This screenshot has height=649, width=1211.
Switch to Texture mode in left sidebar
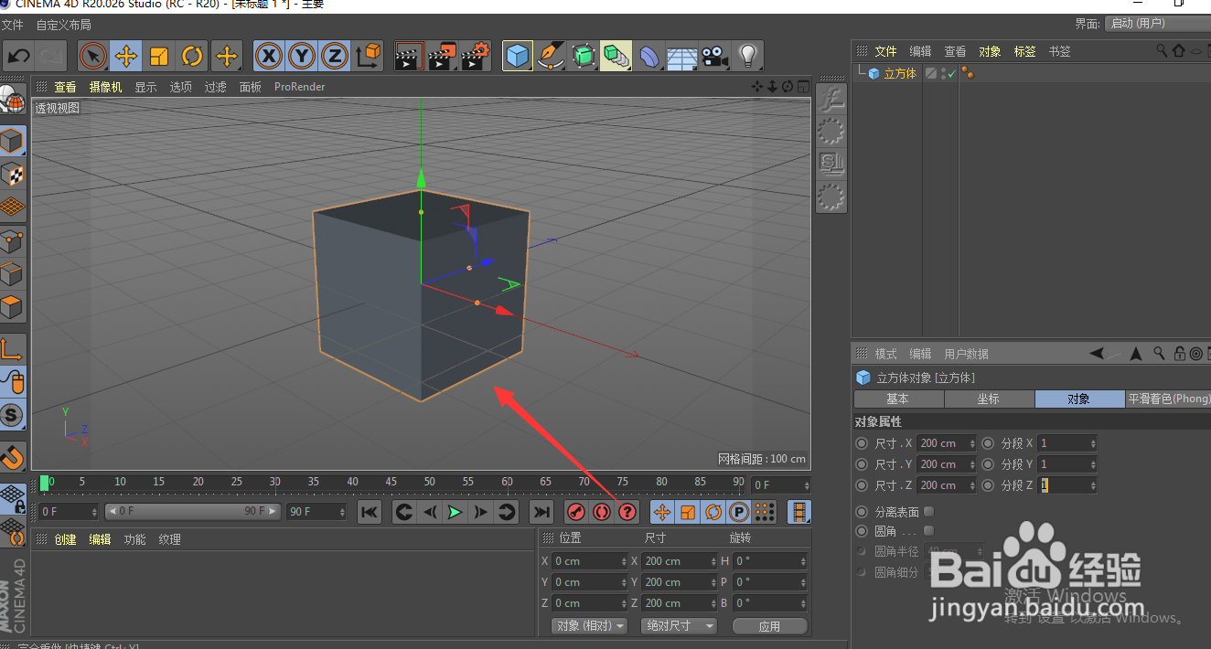12,174
